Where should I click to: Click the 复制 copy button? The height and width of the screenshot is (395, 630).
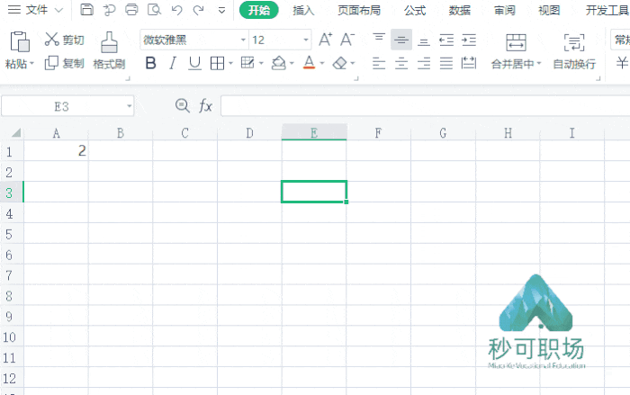[x=64, y=63]
